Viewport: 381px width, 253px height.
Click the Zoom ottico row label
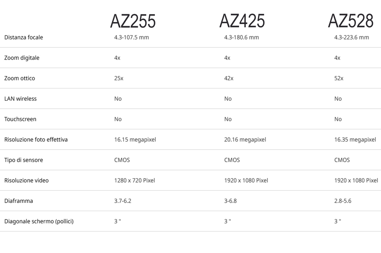20,78
